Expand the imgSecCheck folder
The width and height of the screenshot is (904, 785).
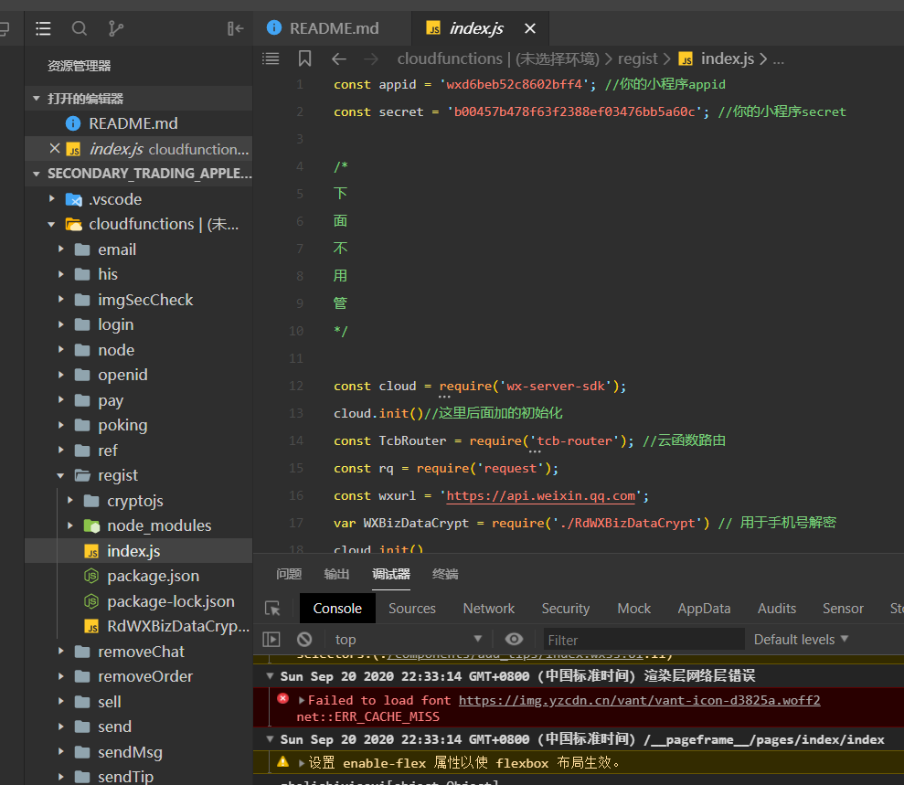(x=61, y=299)
